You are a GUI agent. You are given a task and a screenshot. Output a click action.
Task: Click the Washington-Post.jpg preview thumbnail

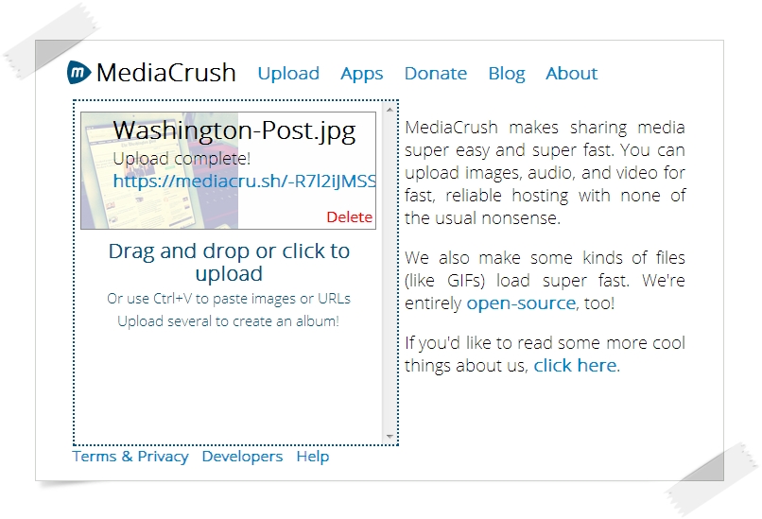160,170
